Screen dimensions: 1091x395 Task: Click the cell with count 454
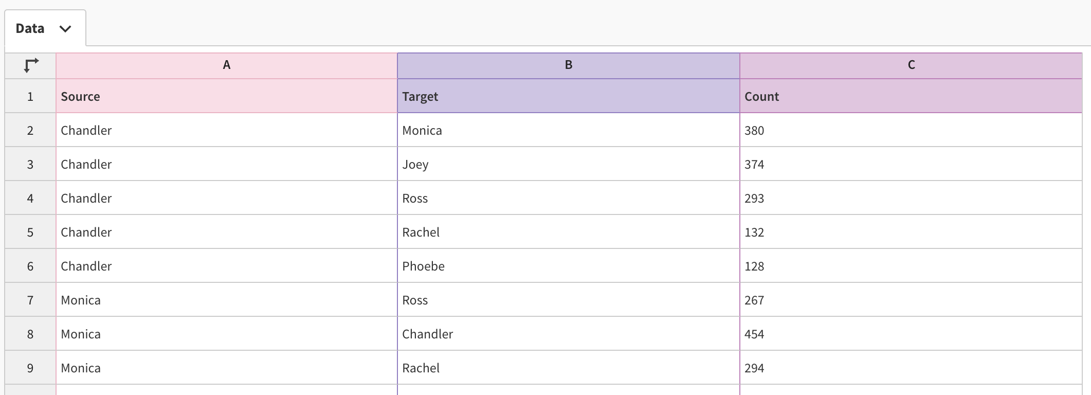[911, 334]
